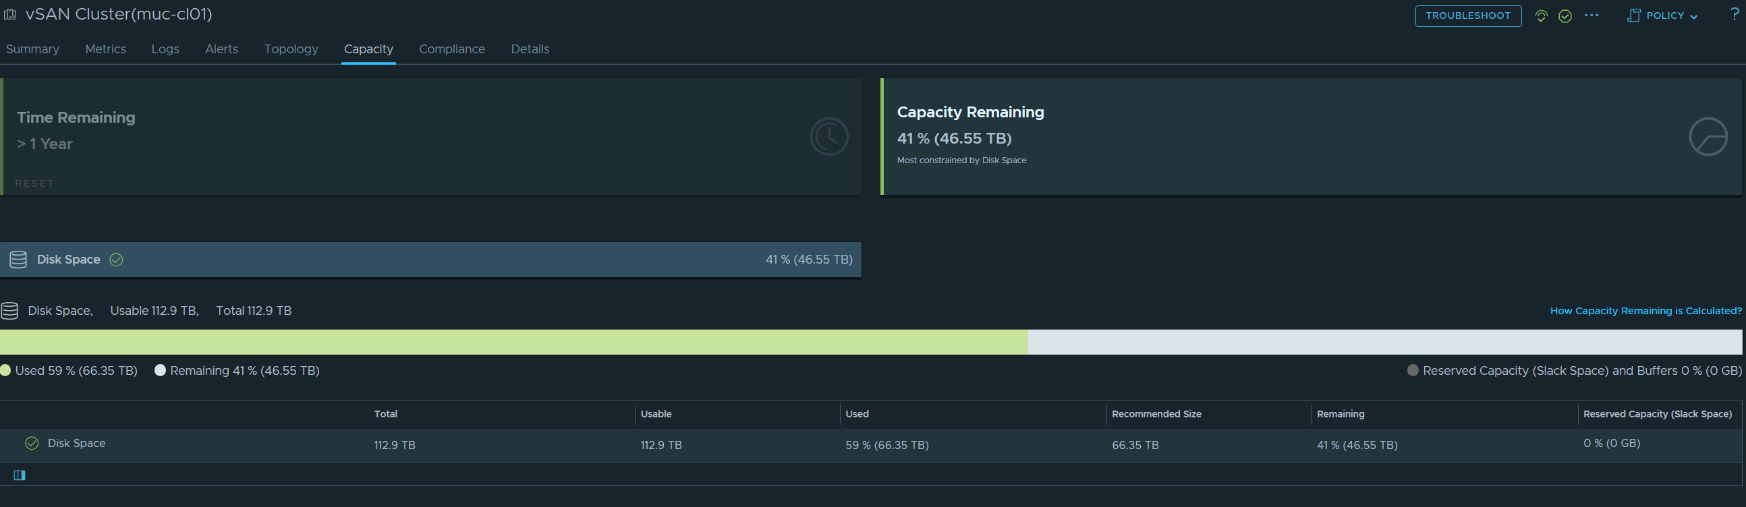
Task: Toggle the Remaining 41 % legend dot
Action: 160,370
